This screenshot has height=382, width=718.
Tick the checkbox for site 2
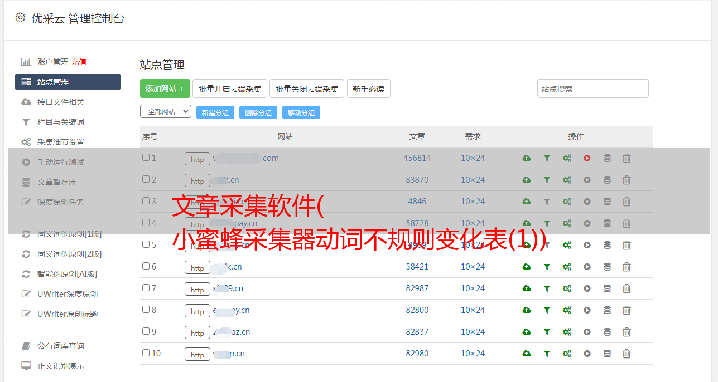point(146,179)
